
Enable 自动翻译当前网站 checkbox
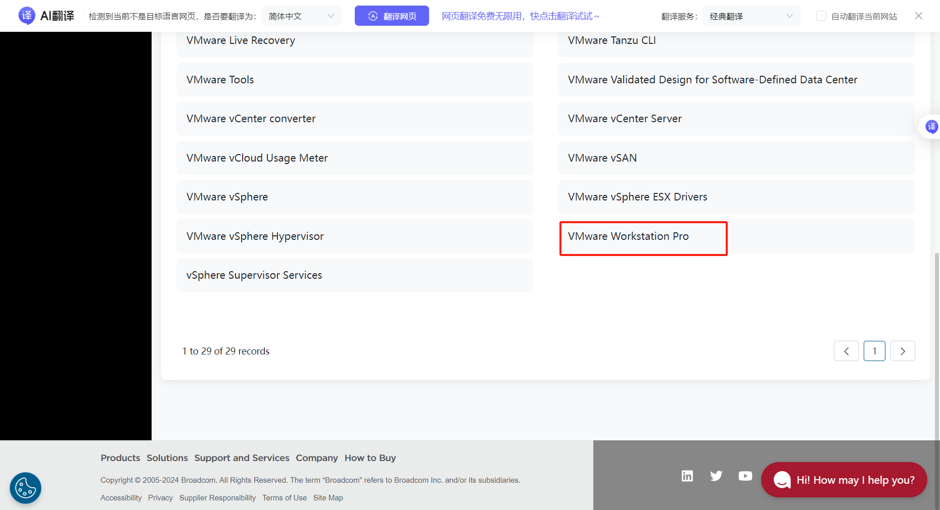(x=821, y=16)
